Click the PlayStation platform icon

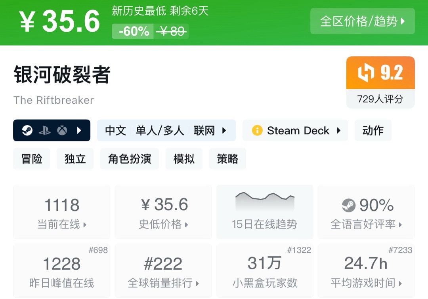click(x=44, y=131)
